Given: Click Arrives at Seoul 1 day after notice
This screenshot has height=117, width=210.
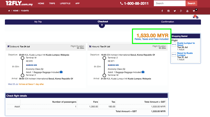Looking at the screenshot, I should [31, 84].
